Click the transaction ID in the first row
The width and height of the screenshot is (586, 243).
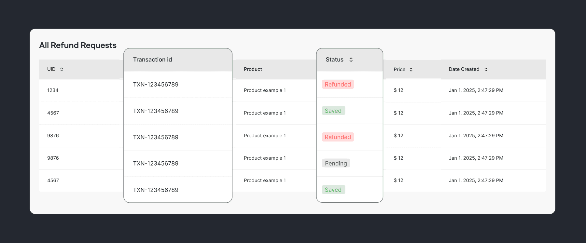pos(156,85)
